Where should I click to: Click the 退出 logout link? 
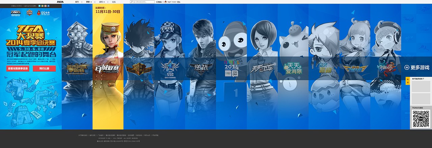[179, 2]
